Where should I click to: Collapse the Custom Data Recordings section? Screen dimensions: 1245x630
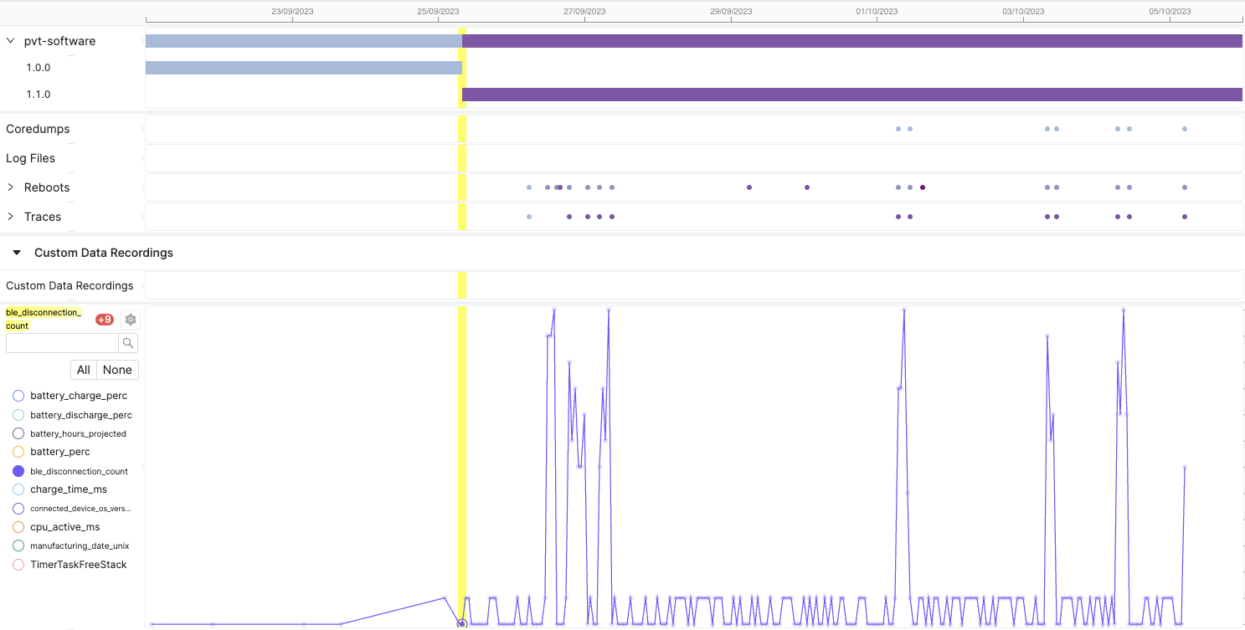point(17,253)
